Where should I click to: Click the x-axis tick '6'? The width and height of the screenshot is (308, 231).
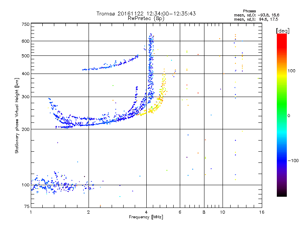click(x=180, y=212)
